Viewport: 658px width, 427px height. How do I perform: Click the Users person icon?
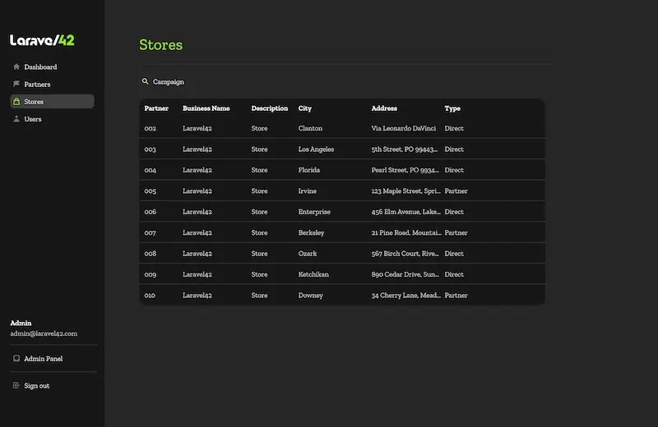(x=16, y=119)
